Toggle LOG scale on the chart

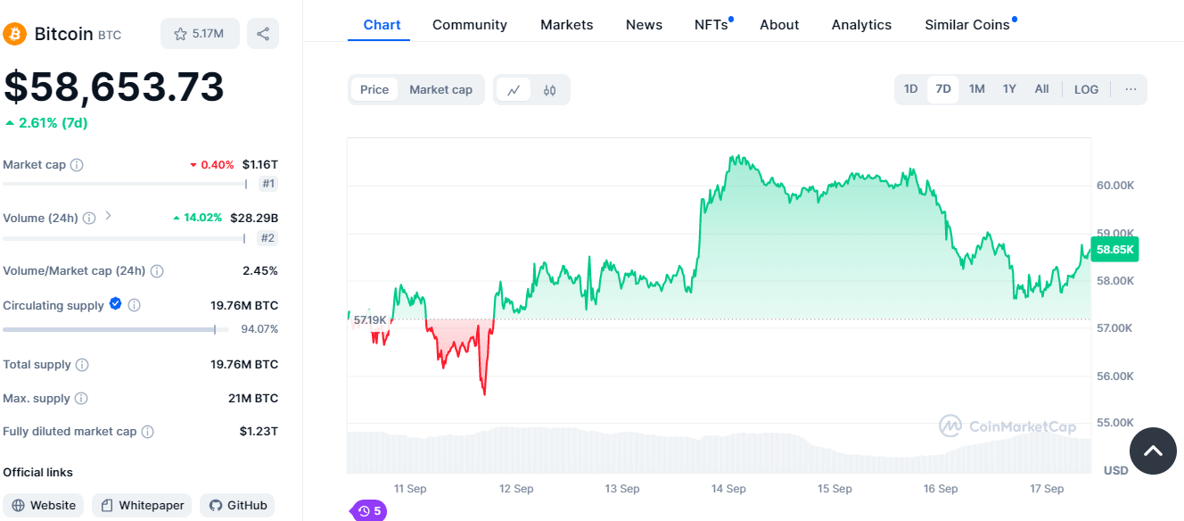coord(1087,89)
